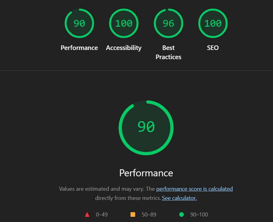273x222 pixels.
Task: Select the SEO category label
Action: click(x=213, y=48)
